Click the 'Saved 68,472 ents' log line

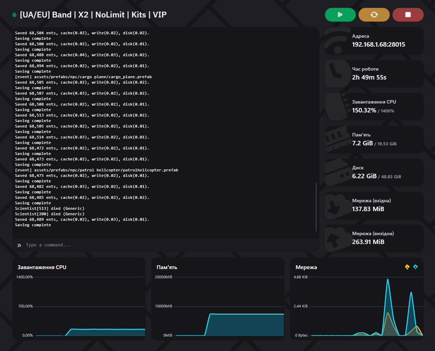pyautogui.click(x=82, y=148)
